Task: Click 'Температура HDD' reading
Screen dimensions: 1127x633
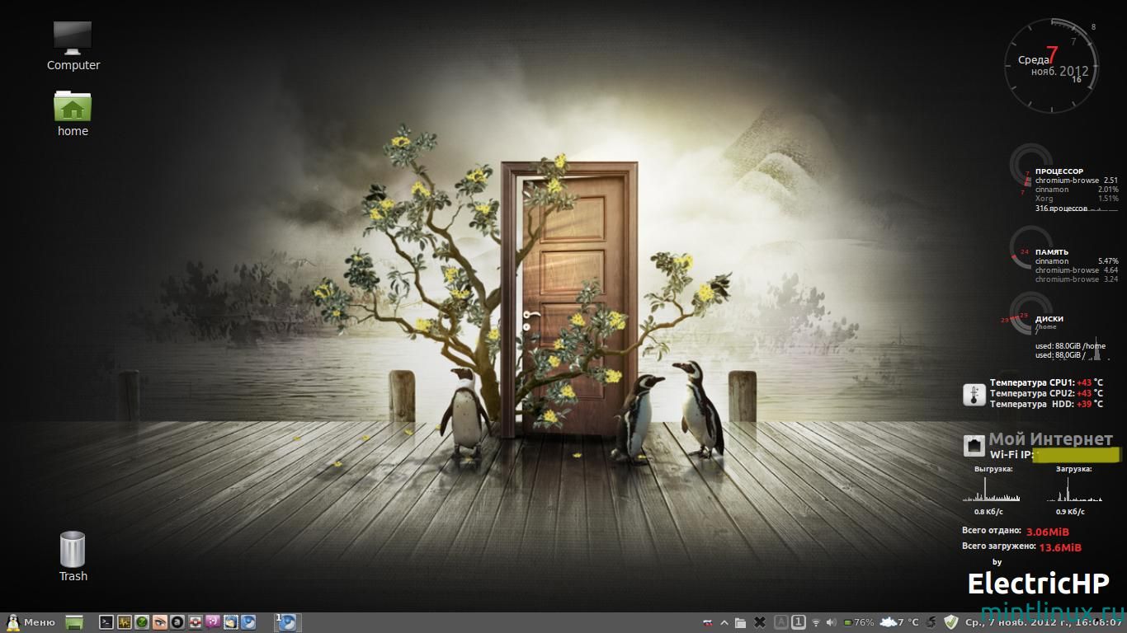Action: pyautogui.click(x=1046, y=404)
